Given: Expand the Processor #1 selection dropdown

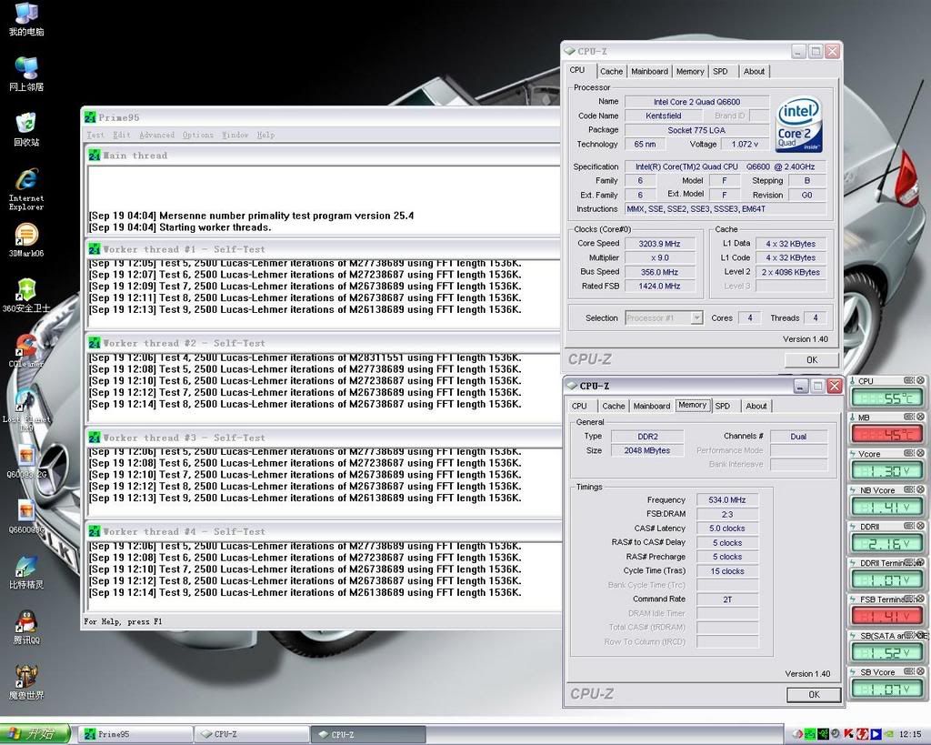Looking at the screenshot, I should [696, 317].
